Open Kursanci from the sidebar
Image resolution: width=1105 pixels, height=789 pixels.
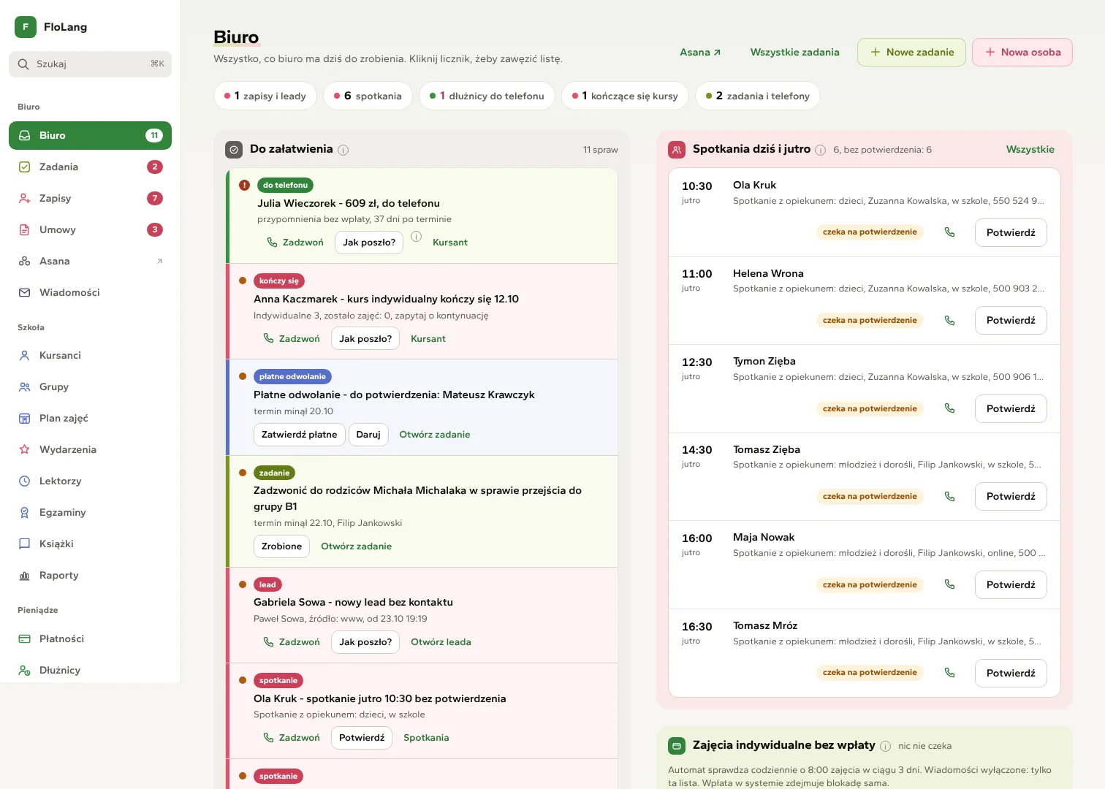[x=90, y=355]
